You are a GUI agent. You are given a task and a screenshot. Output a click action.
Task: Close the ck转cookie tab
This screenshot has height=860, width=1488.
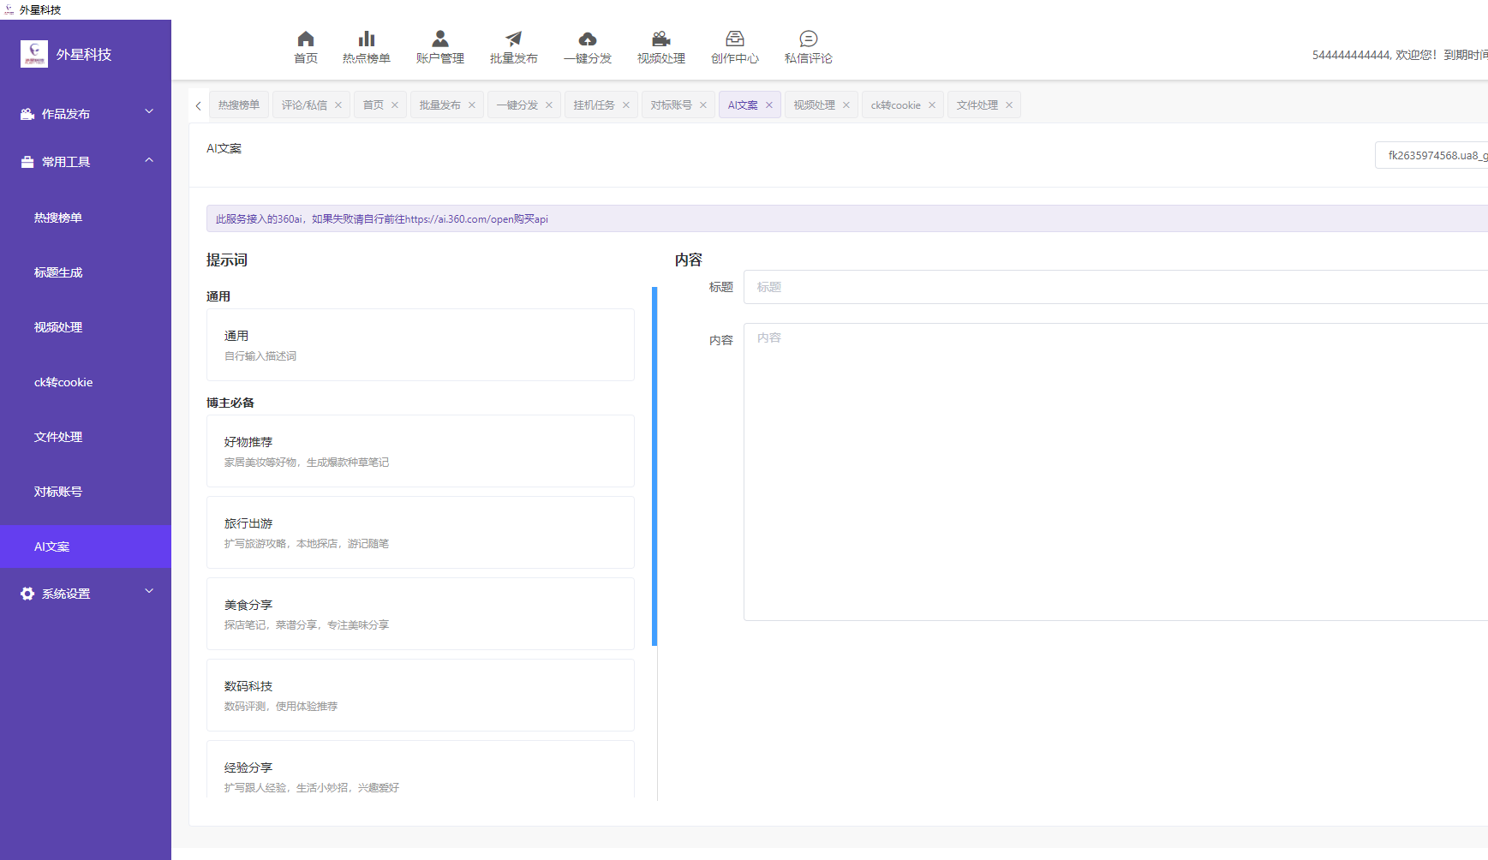pyautogui.click(x=932, y=105)
